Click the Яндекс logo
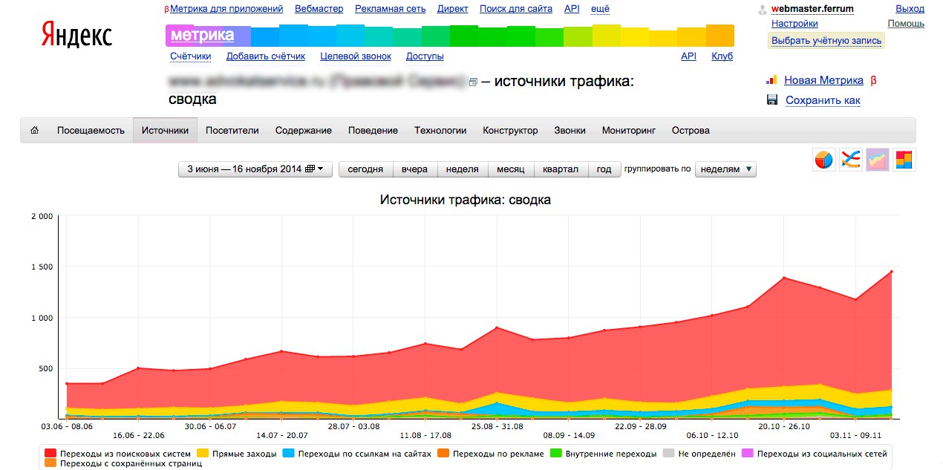Image resolution: width=943 pixels, height=470 pixels. point(76,35)
